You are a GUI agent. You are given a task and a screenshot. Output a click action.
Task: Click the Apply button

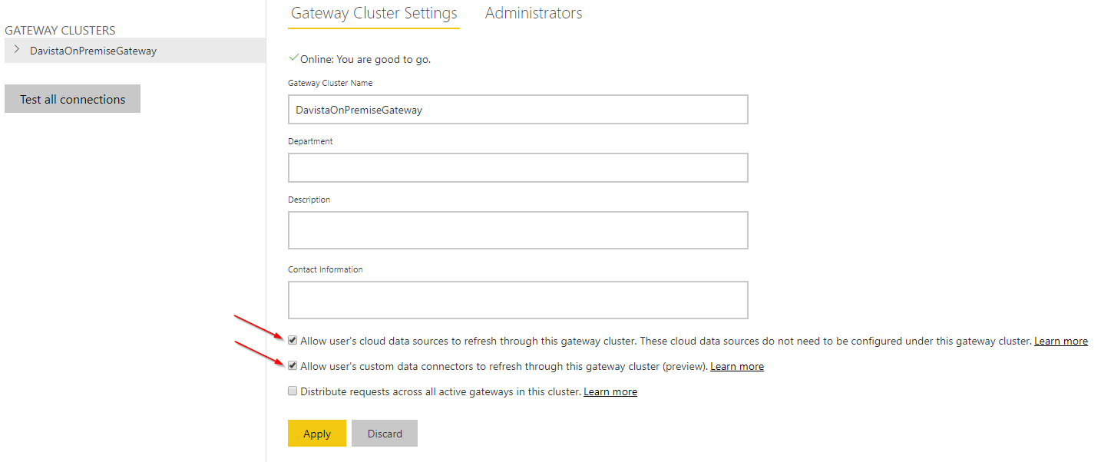point(317,434)
